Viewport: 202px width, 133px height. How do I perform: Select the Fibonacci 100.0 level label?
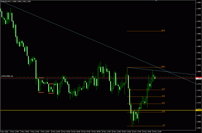163,66
